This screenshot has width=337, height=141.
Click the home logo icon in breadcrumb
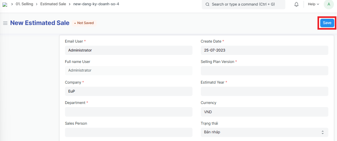tap(4, 4)
